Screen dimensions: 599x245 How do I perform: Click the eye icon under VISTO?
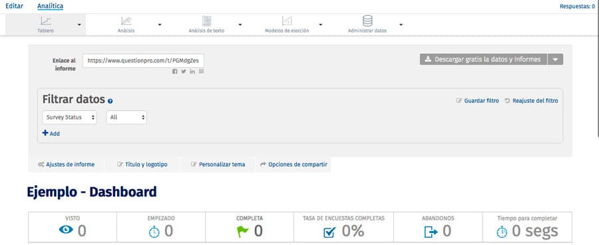pos(66,230)
